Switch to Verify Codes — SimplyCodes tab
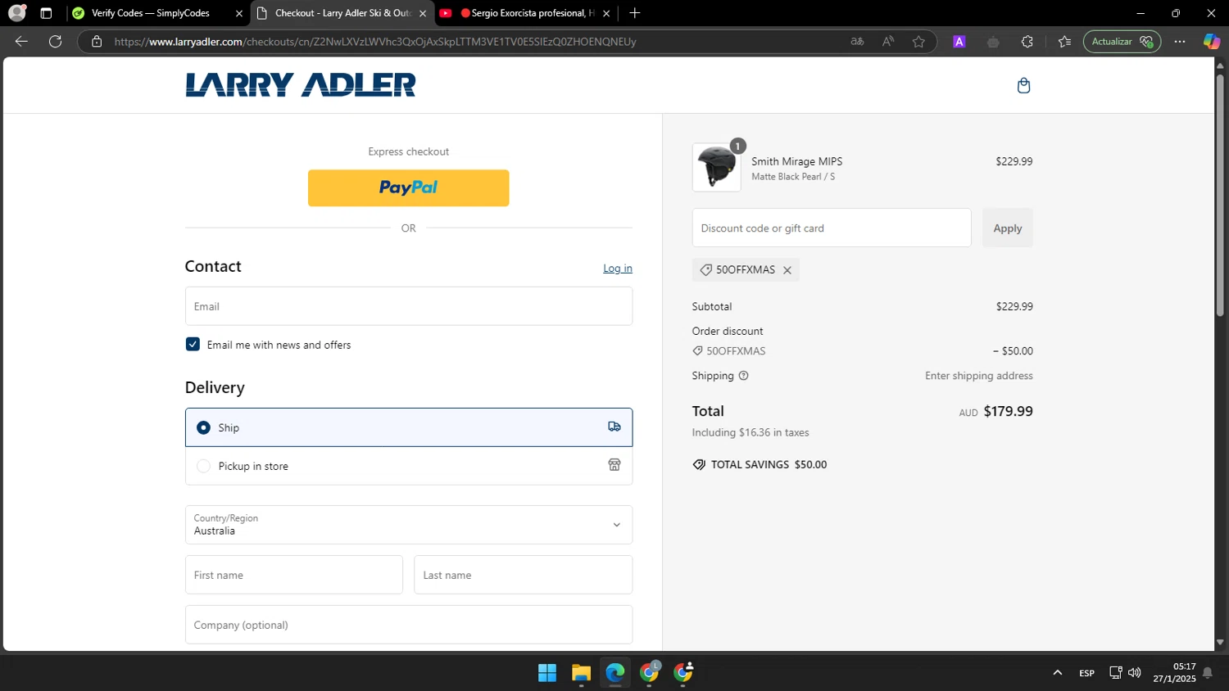The image size is (1229, 691). click(151, 13)
